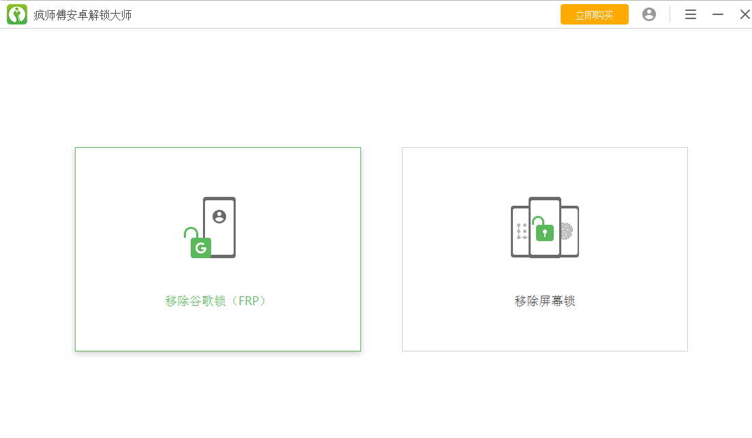
Task: Minimize the application window
Action: pyautogui.click(x=718, y=14)
